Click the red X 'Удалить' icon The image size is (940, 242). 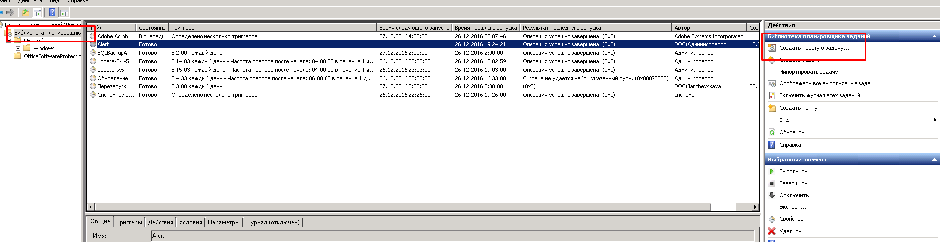pos(772,231)
